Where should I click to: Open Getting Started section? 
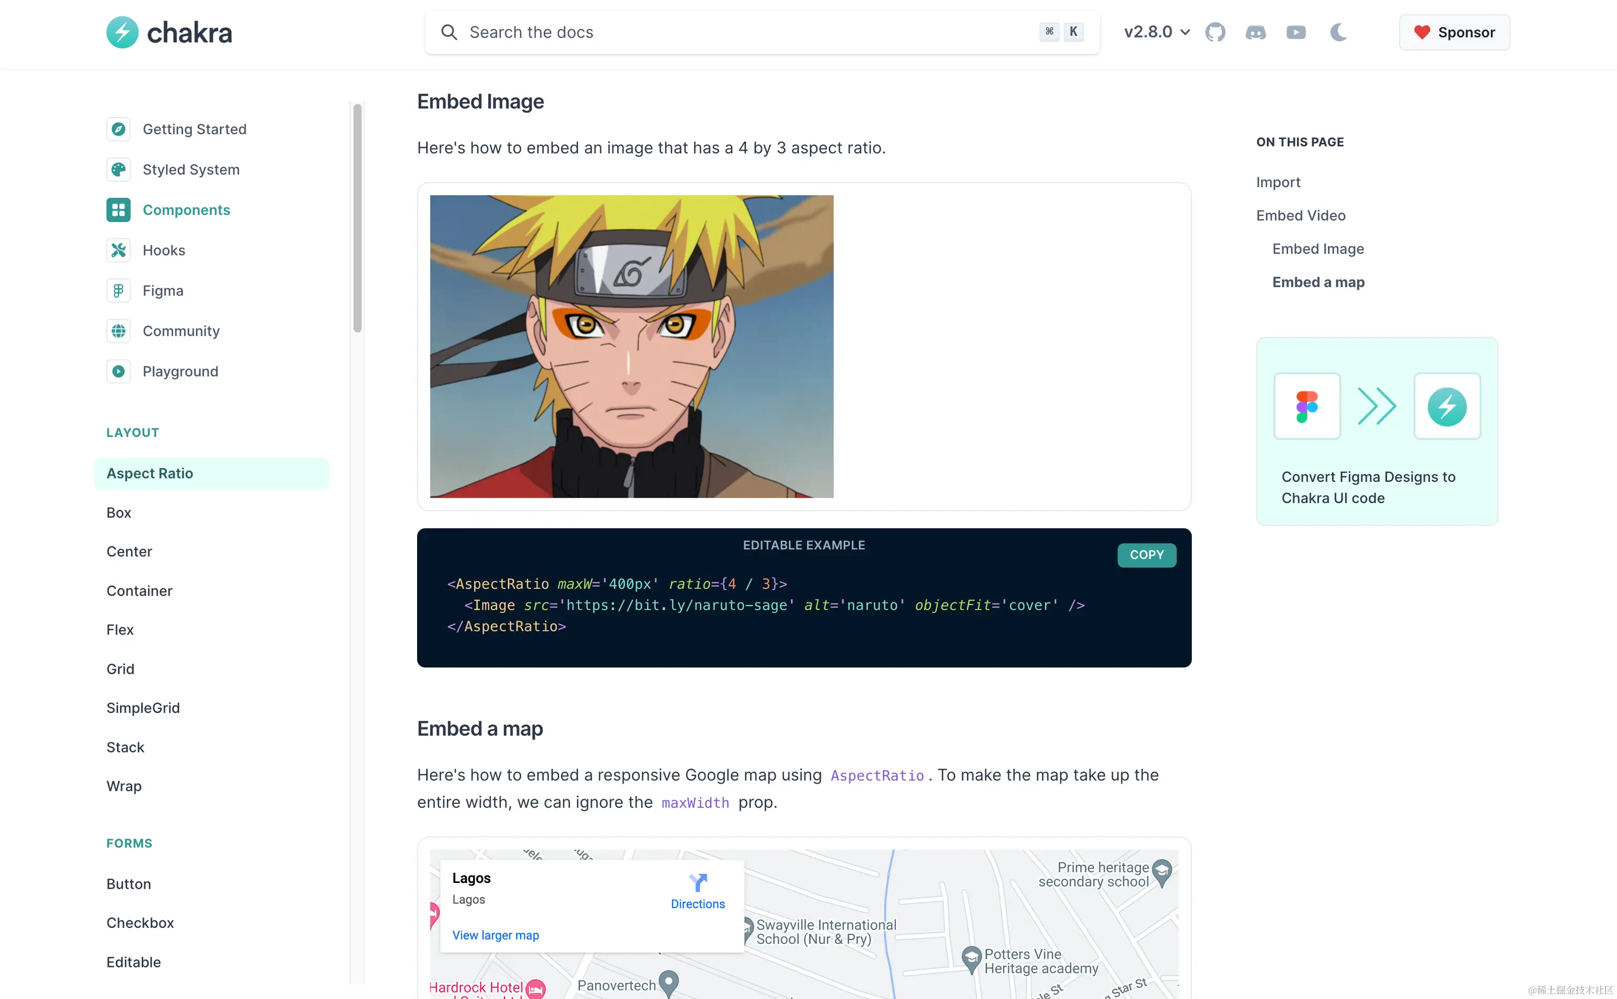(x=176, y=129)
